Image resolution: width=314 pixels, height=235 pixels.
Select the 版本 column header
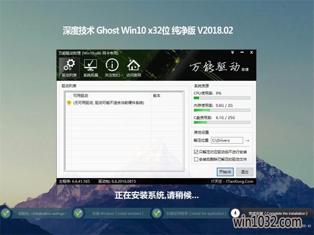click(x=157, y=95)
